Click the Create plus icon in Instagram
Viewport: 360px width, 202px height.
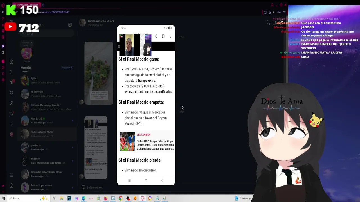tap(12, 124)
